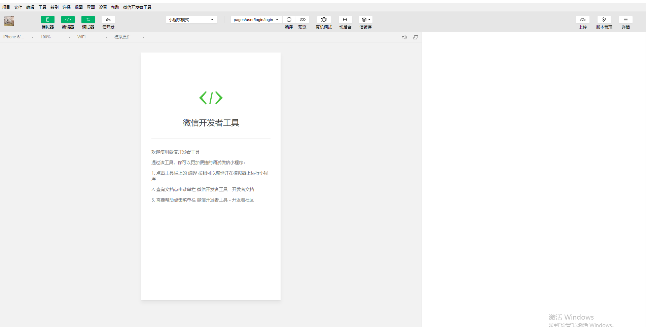Image resolution: width=646 pixels, height=327 pixels.
Task: Open the 编辑 menu
Action: (x=30, y=7)
